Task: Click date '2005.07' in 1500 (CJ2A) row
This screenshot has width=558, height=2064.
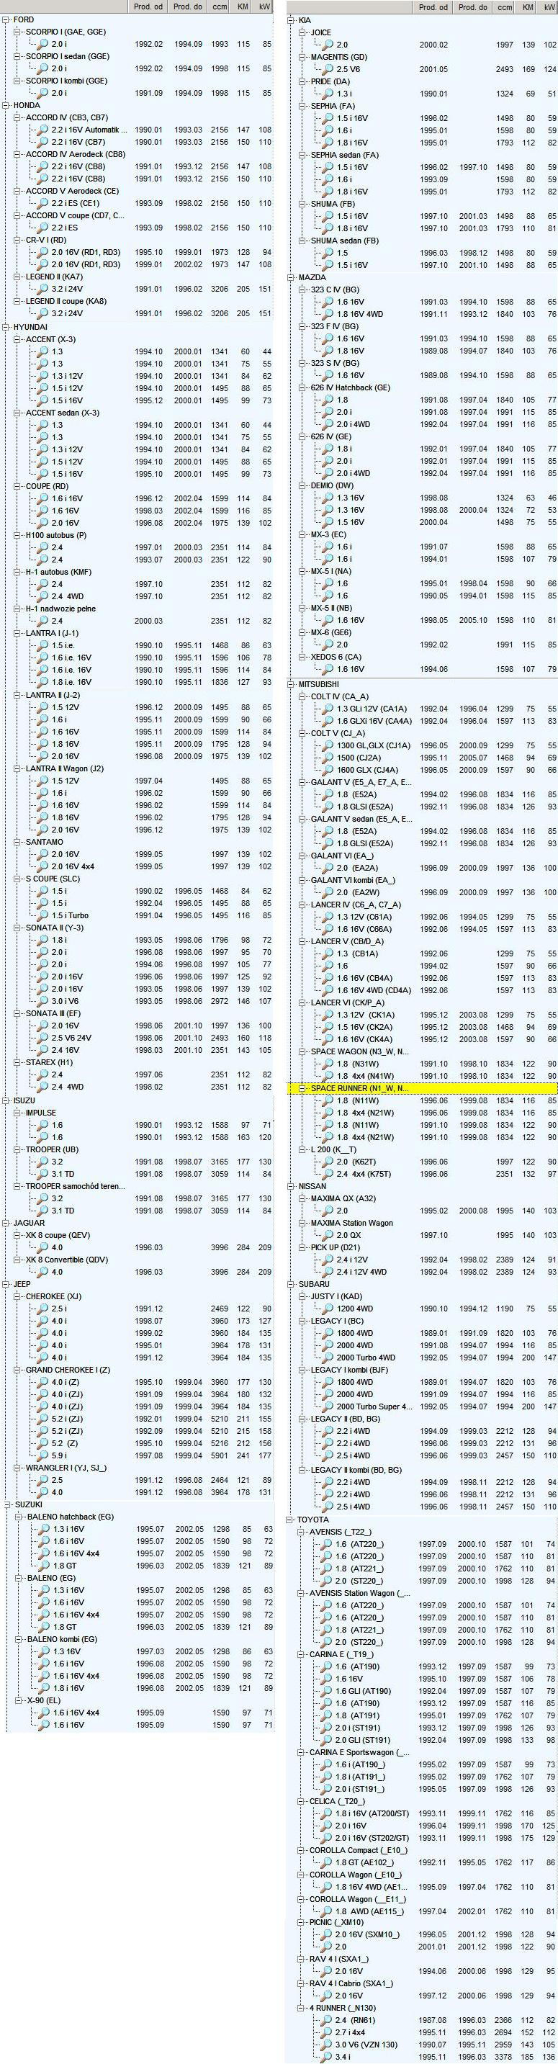Action: pos(473,758)
